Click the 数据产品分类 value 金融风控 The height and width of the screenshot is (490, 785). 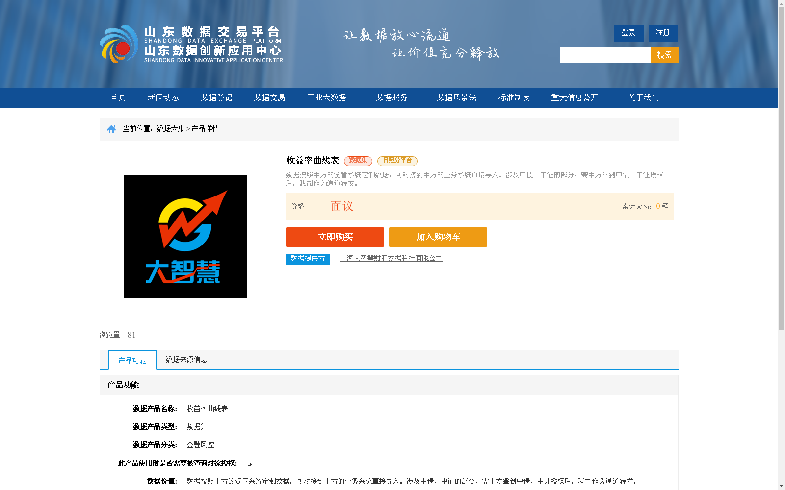pos(200,445)
